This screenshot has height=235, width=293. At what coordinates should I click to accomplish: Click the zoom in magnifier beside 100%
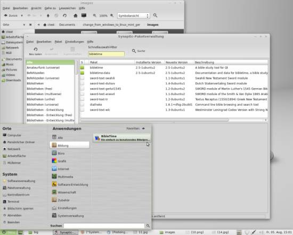(112, 15)
